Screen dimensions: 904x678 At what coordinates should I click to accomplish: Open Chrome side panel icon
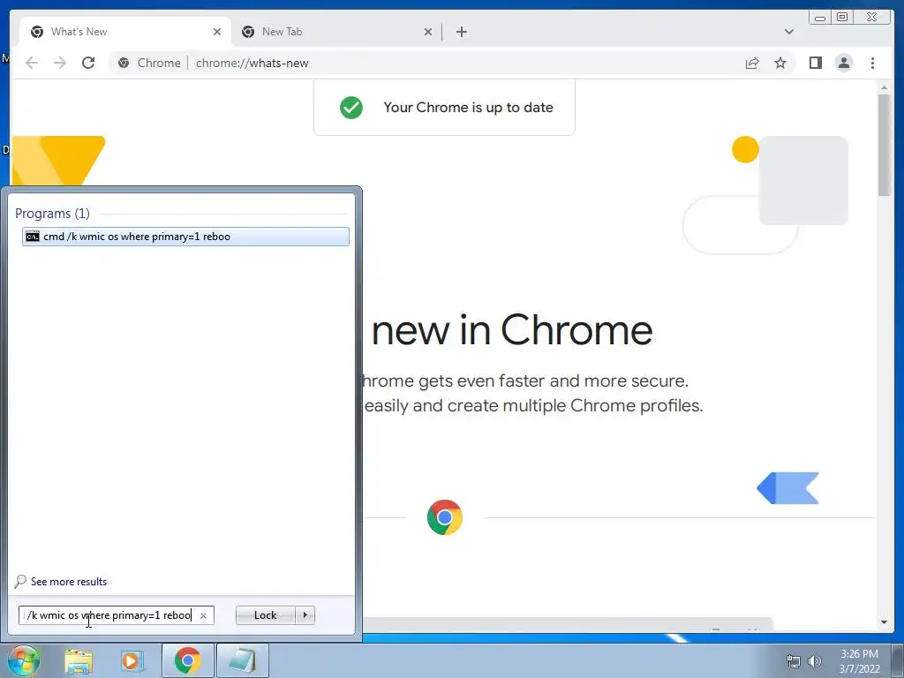815,63
